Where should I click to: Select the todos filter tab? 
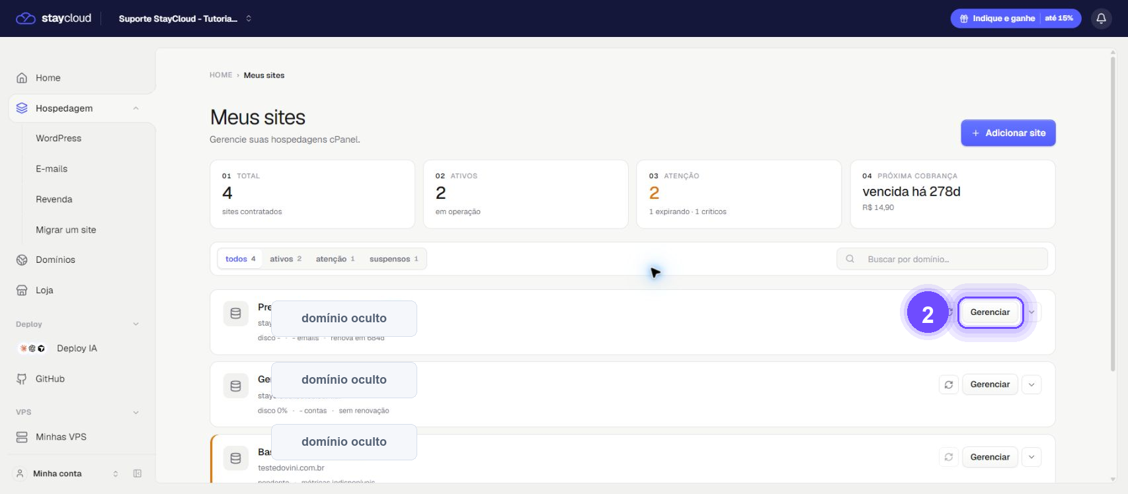coord(240,259)
